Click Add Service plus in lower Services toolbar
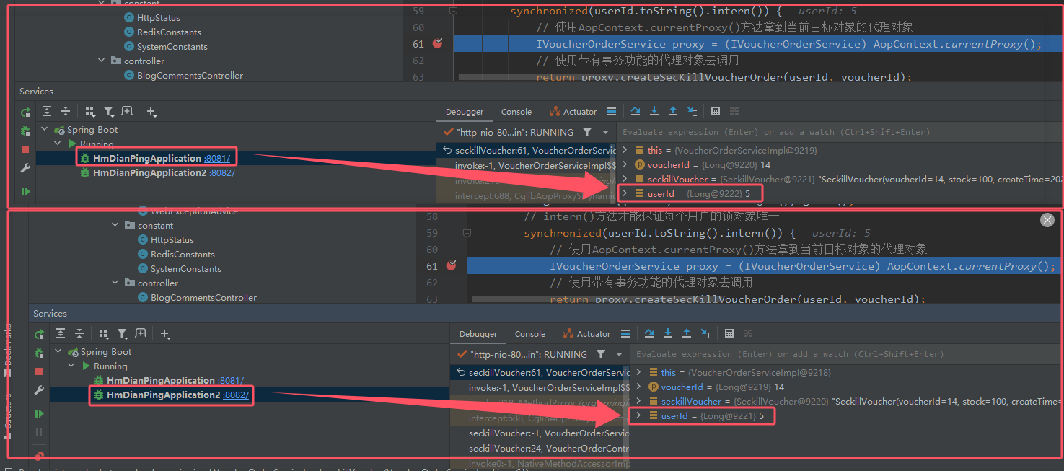The width and height of the screenshot is (1064, 471). pos(165,334)
